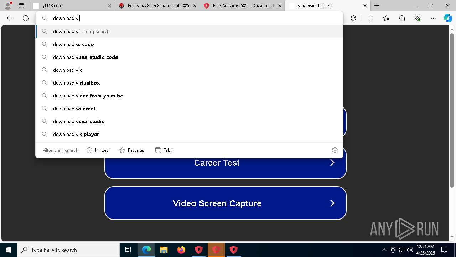Launch Firefox from the taskbar
Viewport: 456px width, 257px height.
pyautogui.click(x=181, y=250)
